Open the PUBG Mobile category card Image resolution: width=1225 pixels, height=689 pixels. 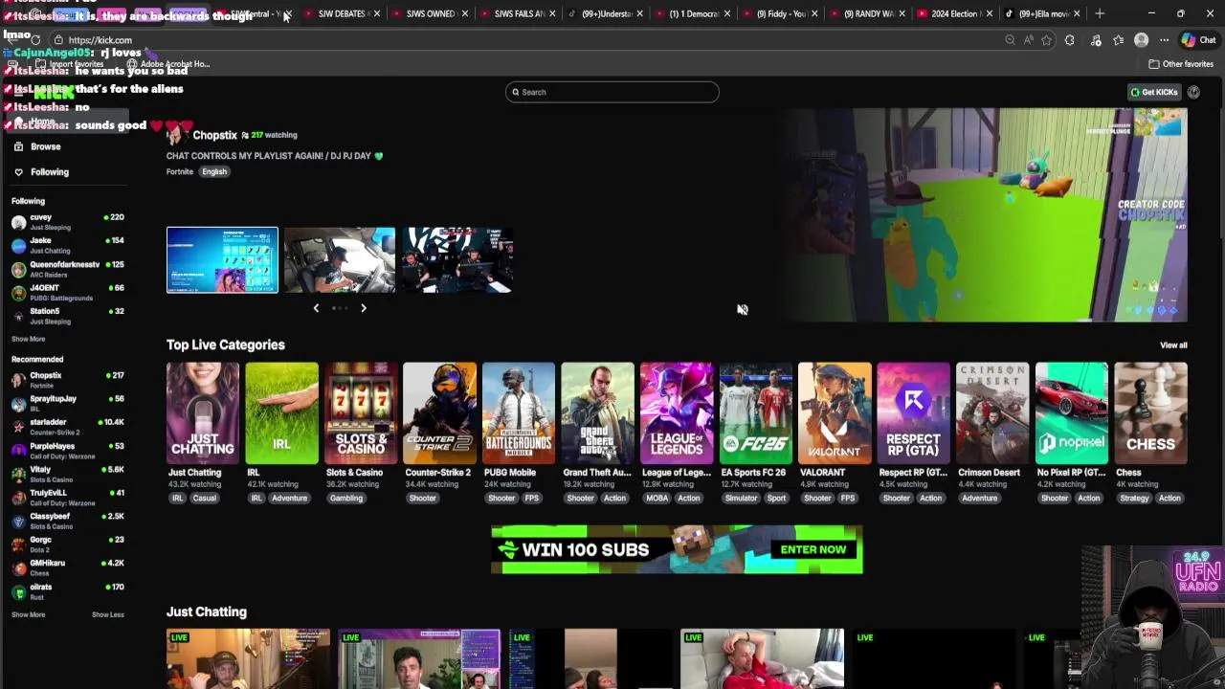(519, 413)
